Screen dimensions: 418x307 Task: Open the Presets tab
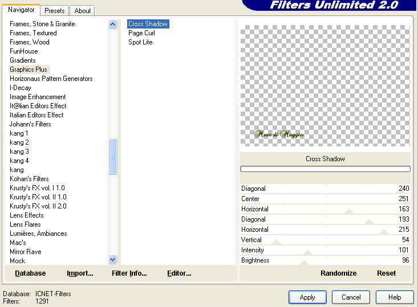(x=55, y=11)
